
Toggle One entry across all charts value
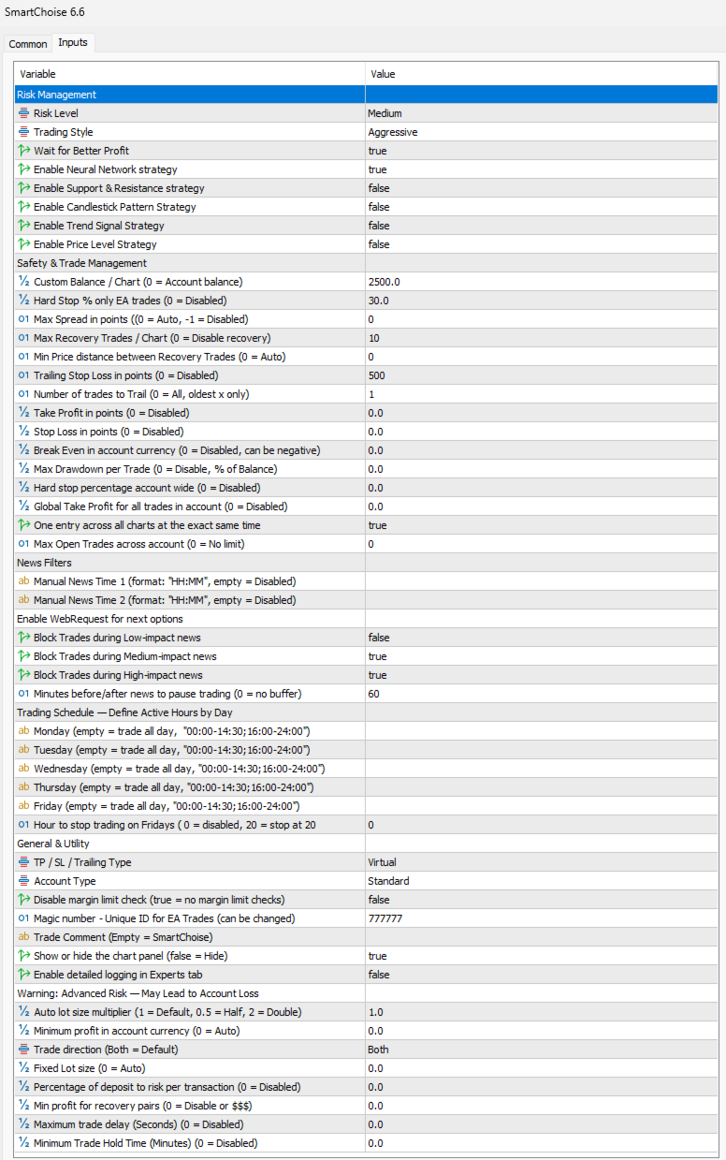point(542,525)
